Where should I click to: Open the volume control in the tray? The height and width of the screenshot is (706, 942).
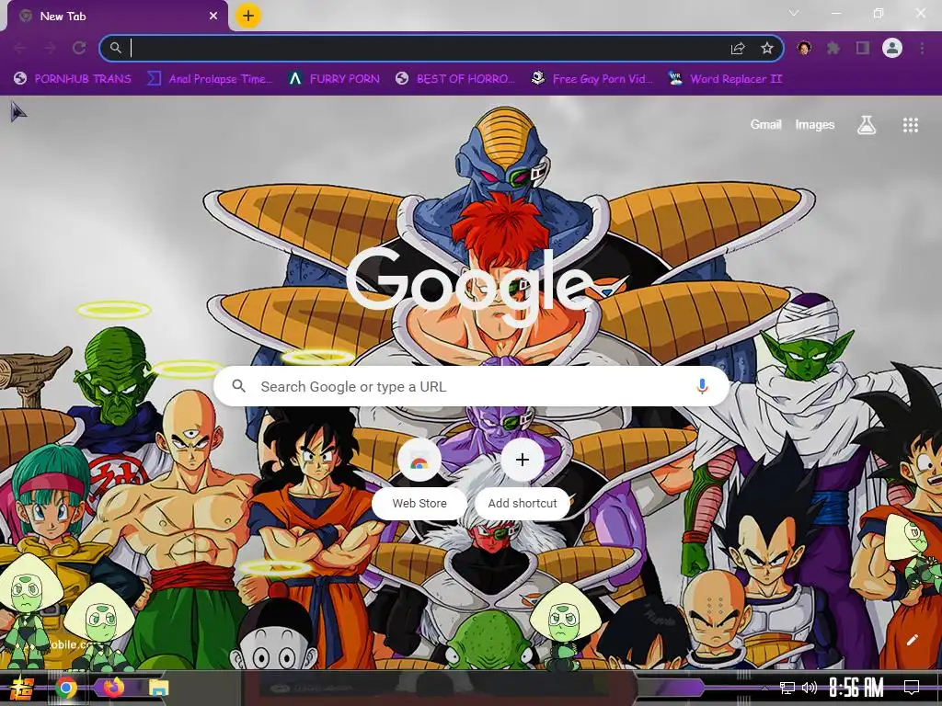tap(810, 688)
